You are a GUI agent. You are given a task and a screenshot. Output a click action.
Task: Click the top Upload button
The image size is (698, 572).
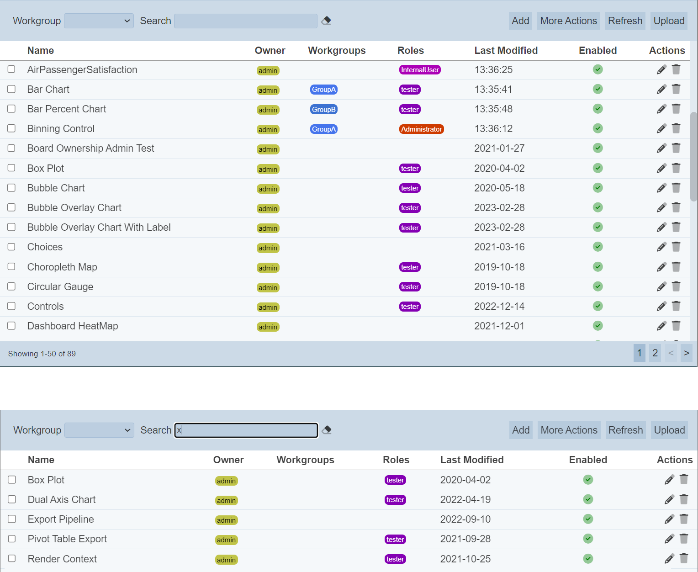tap(669, 21)
